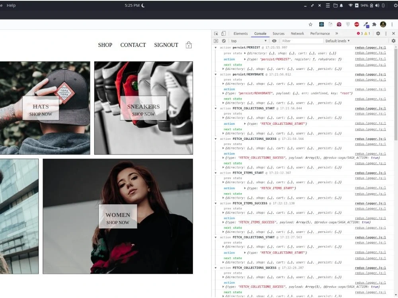Click the console vertical scrollbar

point(396,94)
